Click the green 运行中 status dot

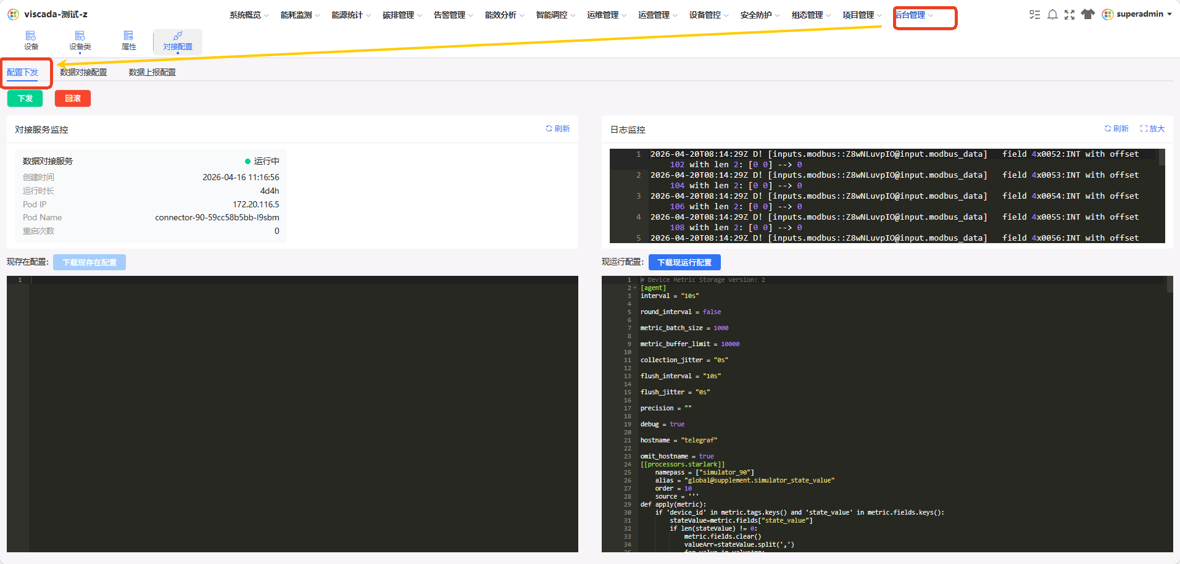click(x=247, y=162)
